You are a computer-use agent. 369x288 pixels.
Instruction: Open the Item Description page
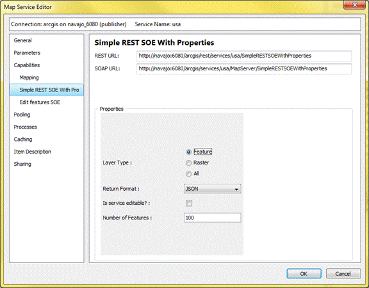[32, 152]
